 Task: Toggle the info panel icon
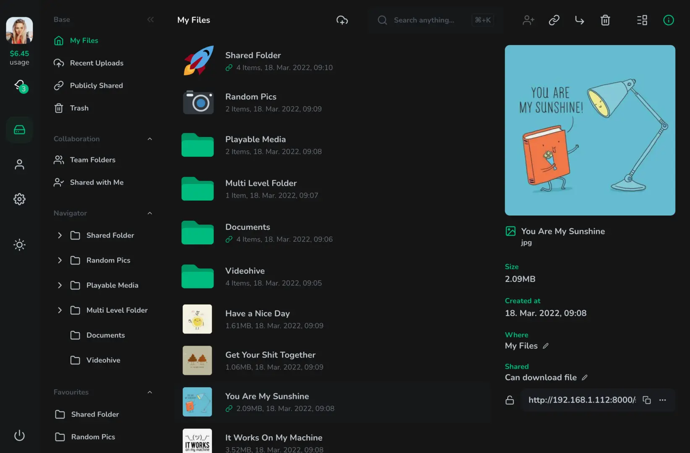point(668,20)
